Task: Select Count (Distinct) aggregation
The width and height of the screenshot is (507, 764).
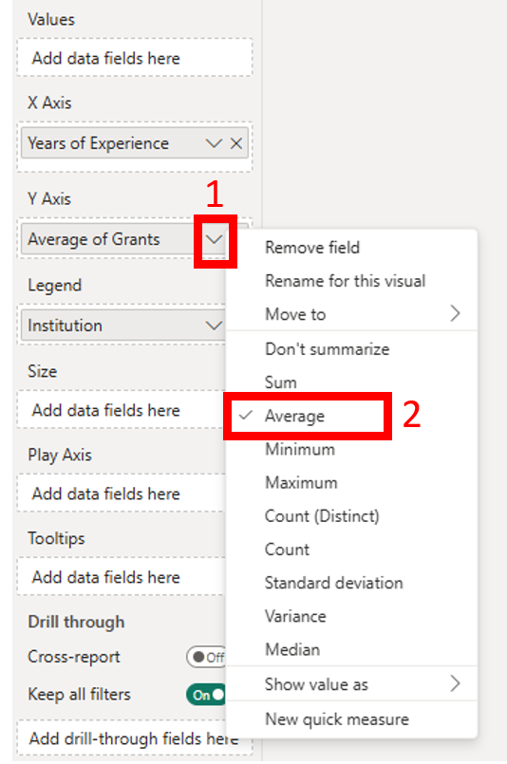Action: 351,516
